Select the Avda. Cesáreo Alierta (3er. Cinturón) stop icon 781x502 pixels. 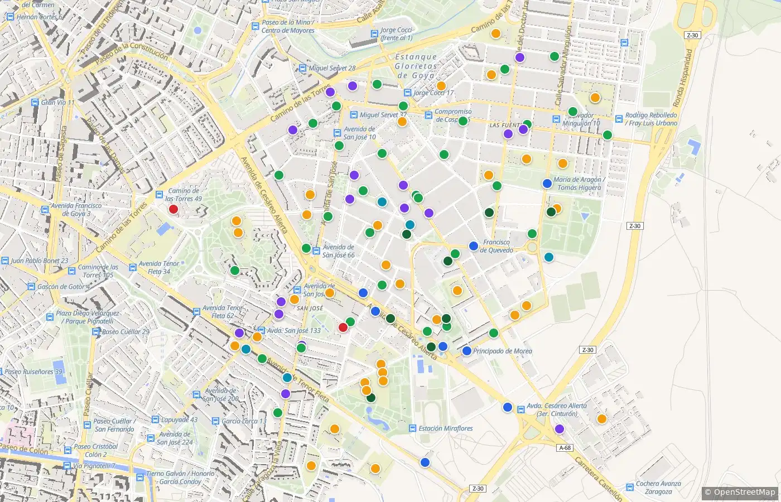[521, 410]
